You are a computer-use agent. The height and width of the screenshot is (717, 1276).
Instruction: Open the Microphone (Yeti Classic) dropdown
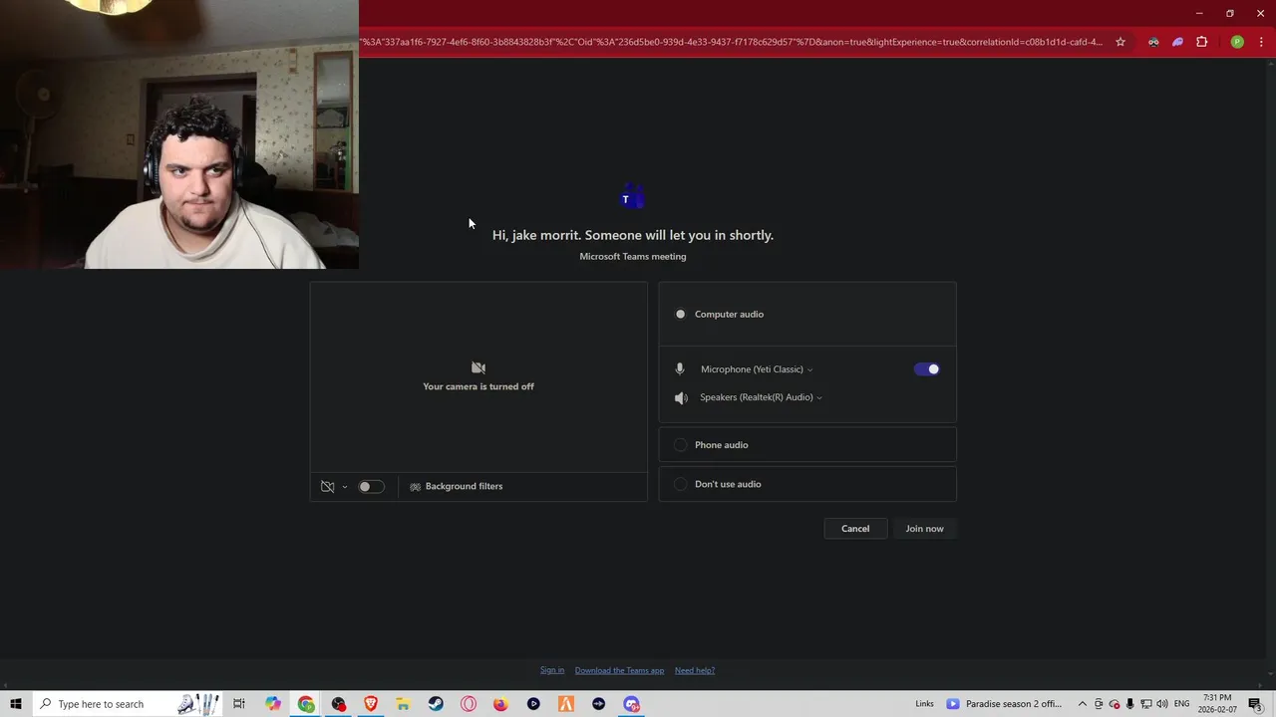[x=757, y=369]
